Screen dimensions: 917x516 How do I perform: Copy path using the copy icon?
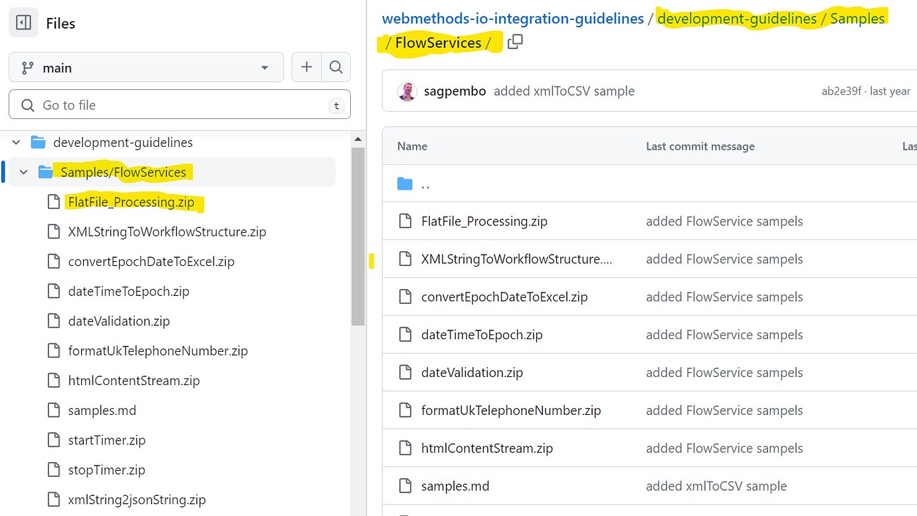coord(515,42)
